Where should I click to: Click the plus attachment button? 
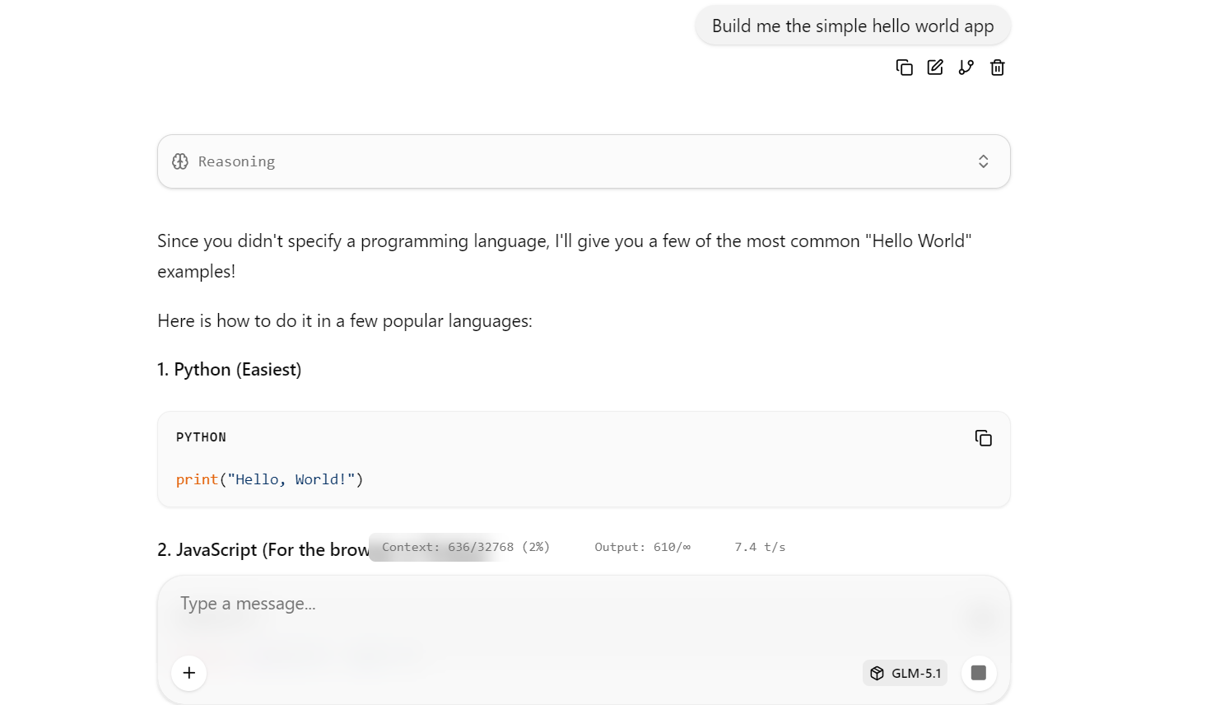pos(189,673)
